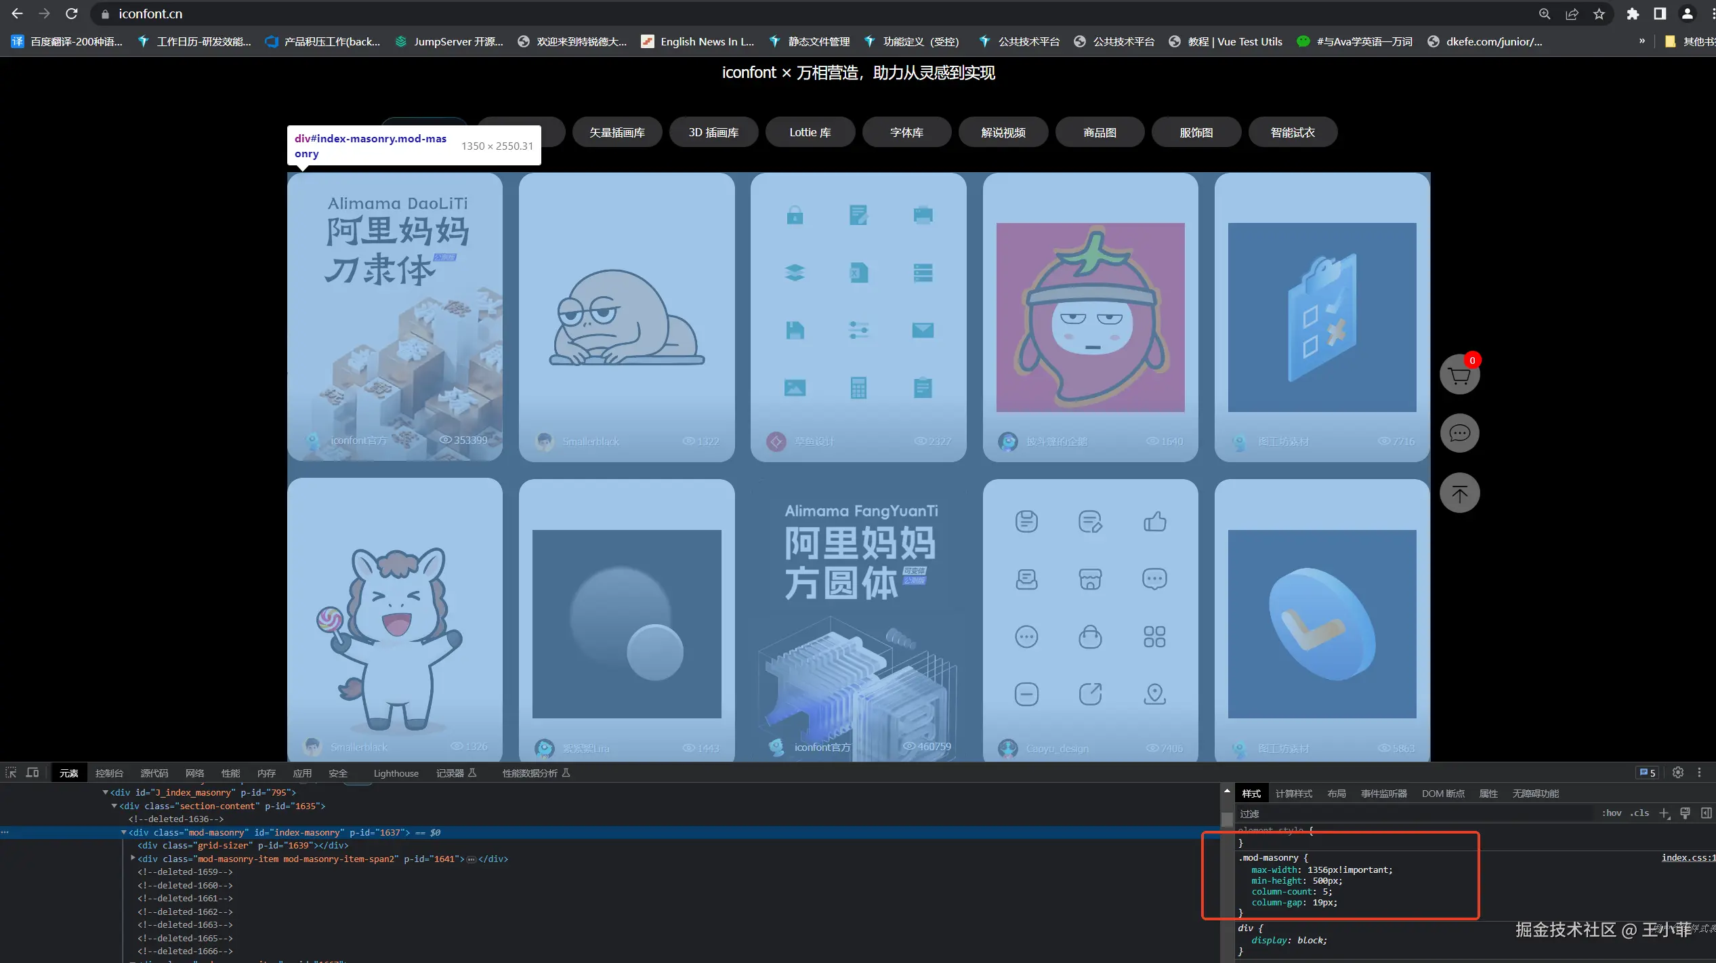Image resolution: width=1716 pixels, height=963 pixels.
Task: Click the new style rule plus icon
Action: point(1664,813)
